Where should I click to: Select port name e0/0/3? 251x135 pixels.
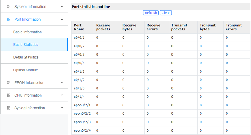[x=79, y=55]
